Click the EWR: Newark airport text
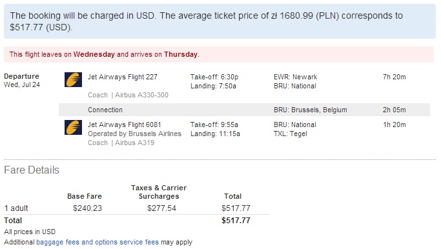 (295, 77)
